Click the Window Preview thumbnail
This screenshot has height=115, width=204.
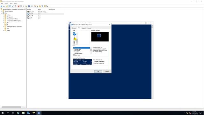coord(100,37)
